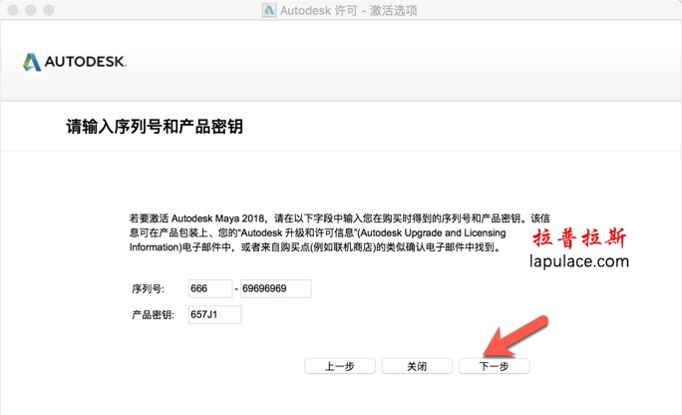
Task: Click the 序列号 label
Action: coord(148,289)
